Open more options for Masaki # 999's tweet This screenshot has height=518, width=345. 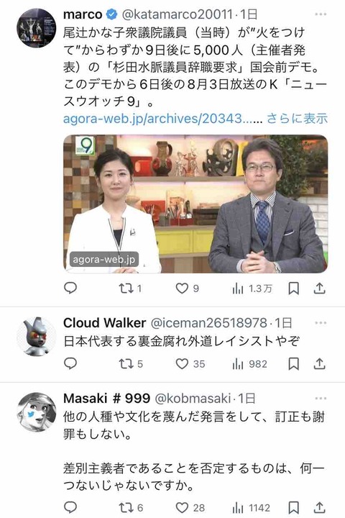pyautogui.click(x=321, y=399)
